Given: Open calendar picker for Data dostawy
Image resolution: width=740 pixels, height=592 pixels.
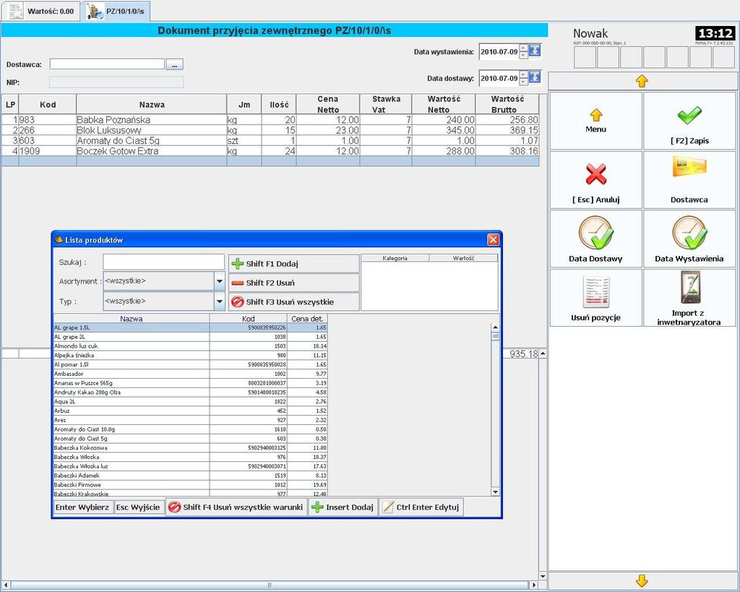Looking at the screenshot, I should (535, 77).
